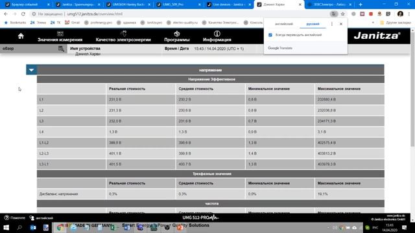Open electro-quality.ru bookmark
This screenshot has height=233, width=415.
[182, 23]
